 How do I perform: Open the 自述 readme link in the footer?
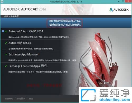(31, 98)
